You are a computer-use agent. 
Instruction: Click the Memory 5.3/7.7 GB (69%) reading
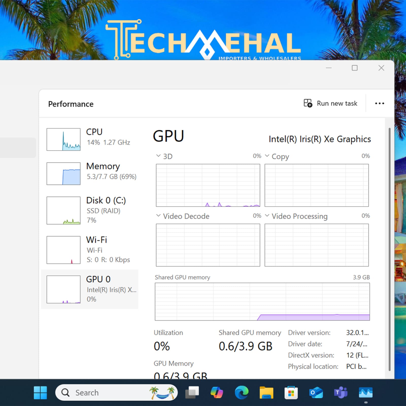[x=112, y=177]
